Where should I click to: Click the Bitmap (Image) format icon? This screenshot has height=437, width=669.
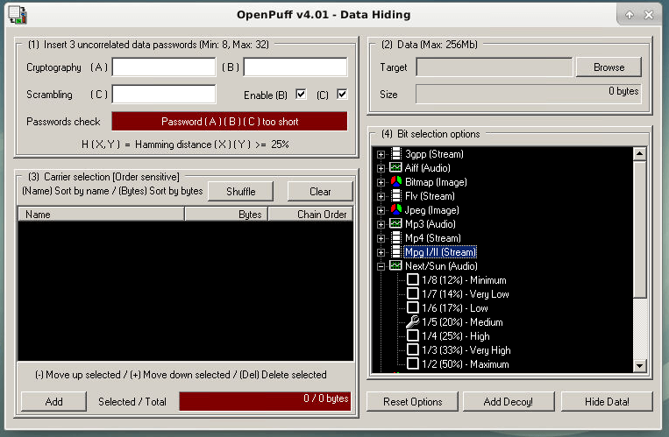click(396, 182)
